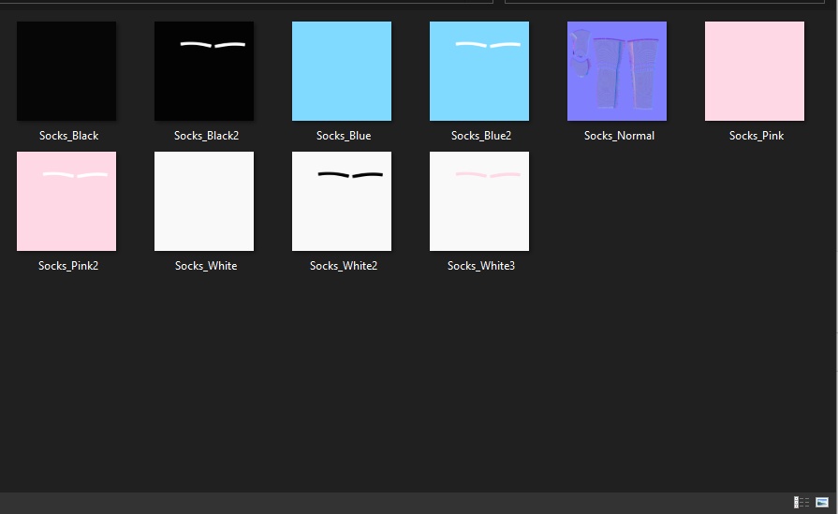Select the Socks_Blue2 texture thumbnail

point(479,71)
